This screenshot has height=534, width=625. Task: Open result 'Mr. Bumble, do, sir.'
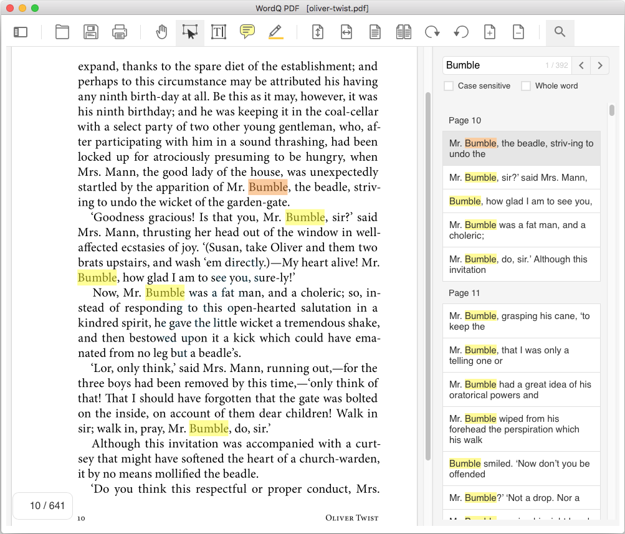tap(522, 265)
